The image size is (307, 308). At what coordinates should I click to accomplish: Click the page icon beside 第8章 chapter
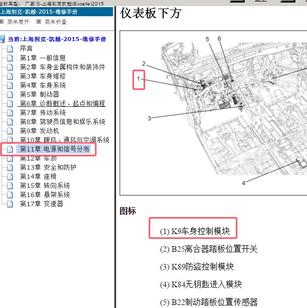[x=10, y=122]
